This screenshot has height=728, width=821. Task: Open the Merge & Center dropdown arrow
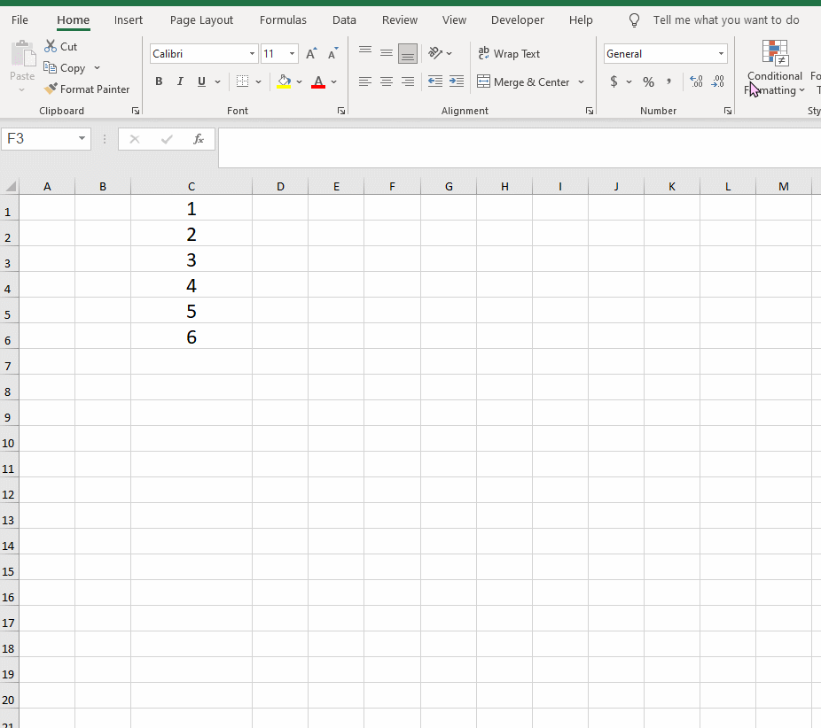pos(582,81)
